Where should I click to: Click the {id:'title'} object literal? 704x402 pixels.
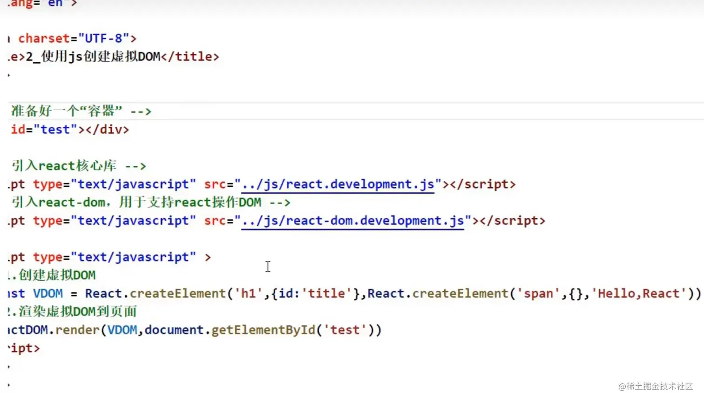coord(316,294)
